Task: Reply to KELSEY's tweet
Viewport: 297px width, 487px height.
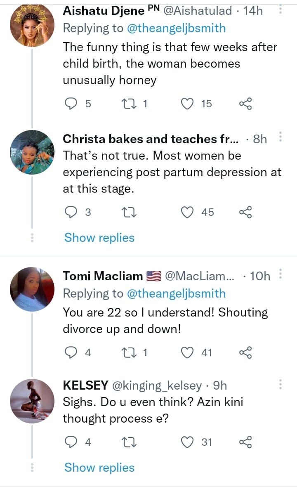Action: click(72, 442)
